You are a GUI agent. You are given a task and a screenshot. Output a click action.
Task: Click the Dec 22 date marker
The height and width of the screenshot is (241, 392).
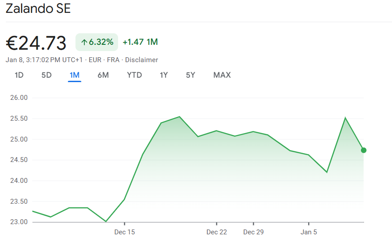click(217, 232)
